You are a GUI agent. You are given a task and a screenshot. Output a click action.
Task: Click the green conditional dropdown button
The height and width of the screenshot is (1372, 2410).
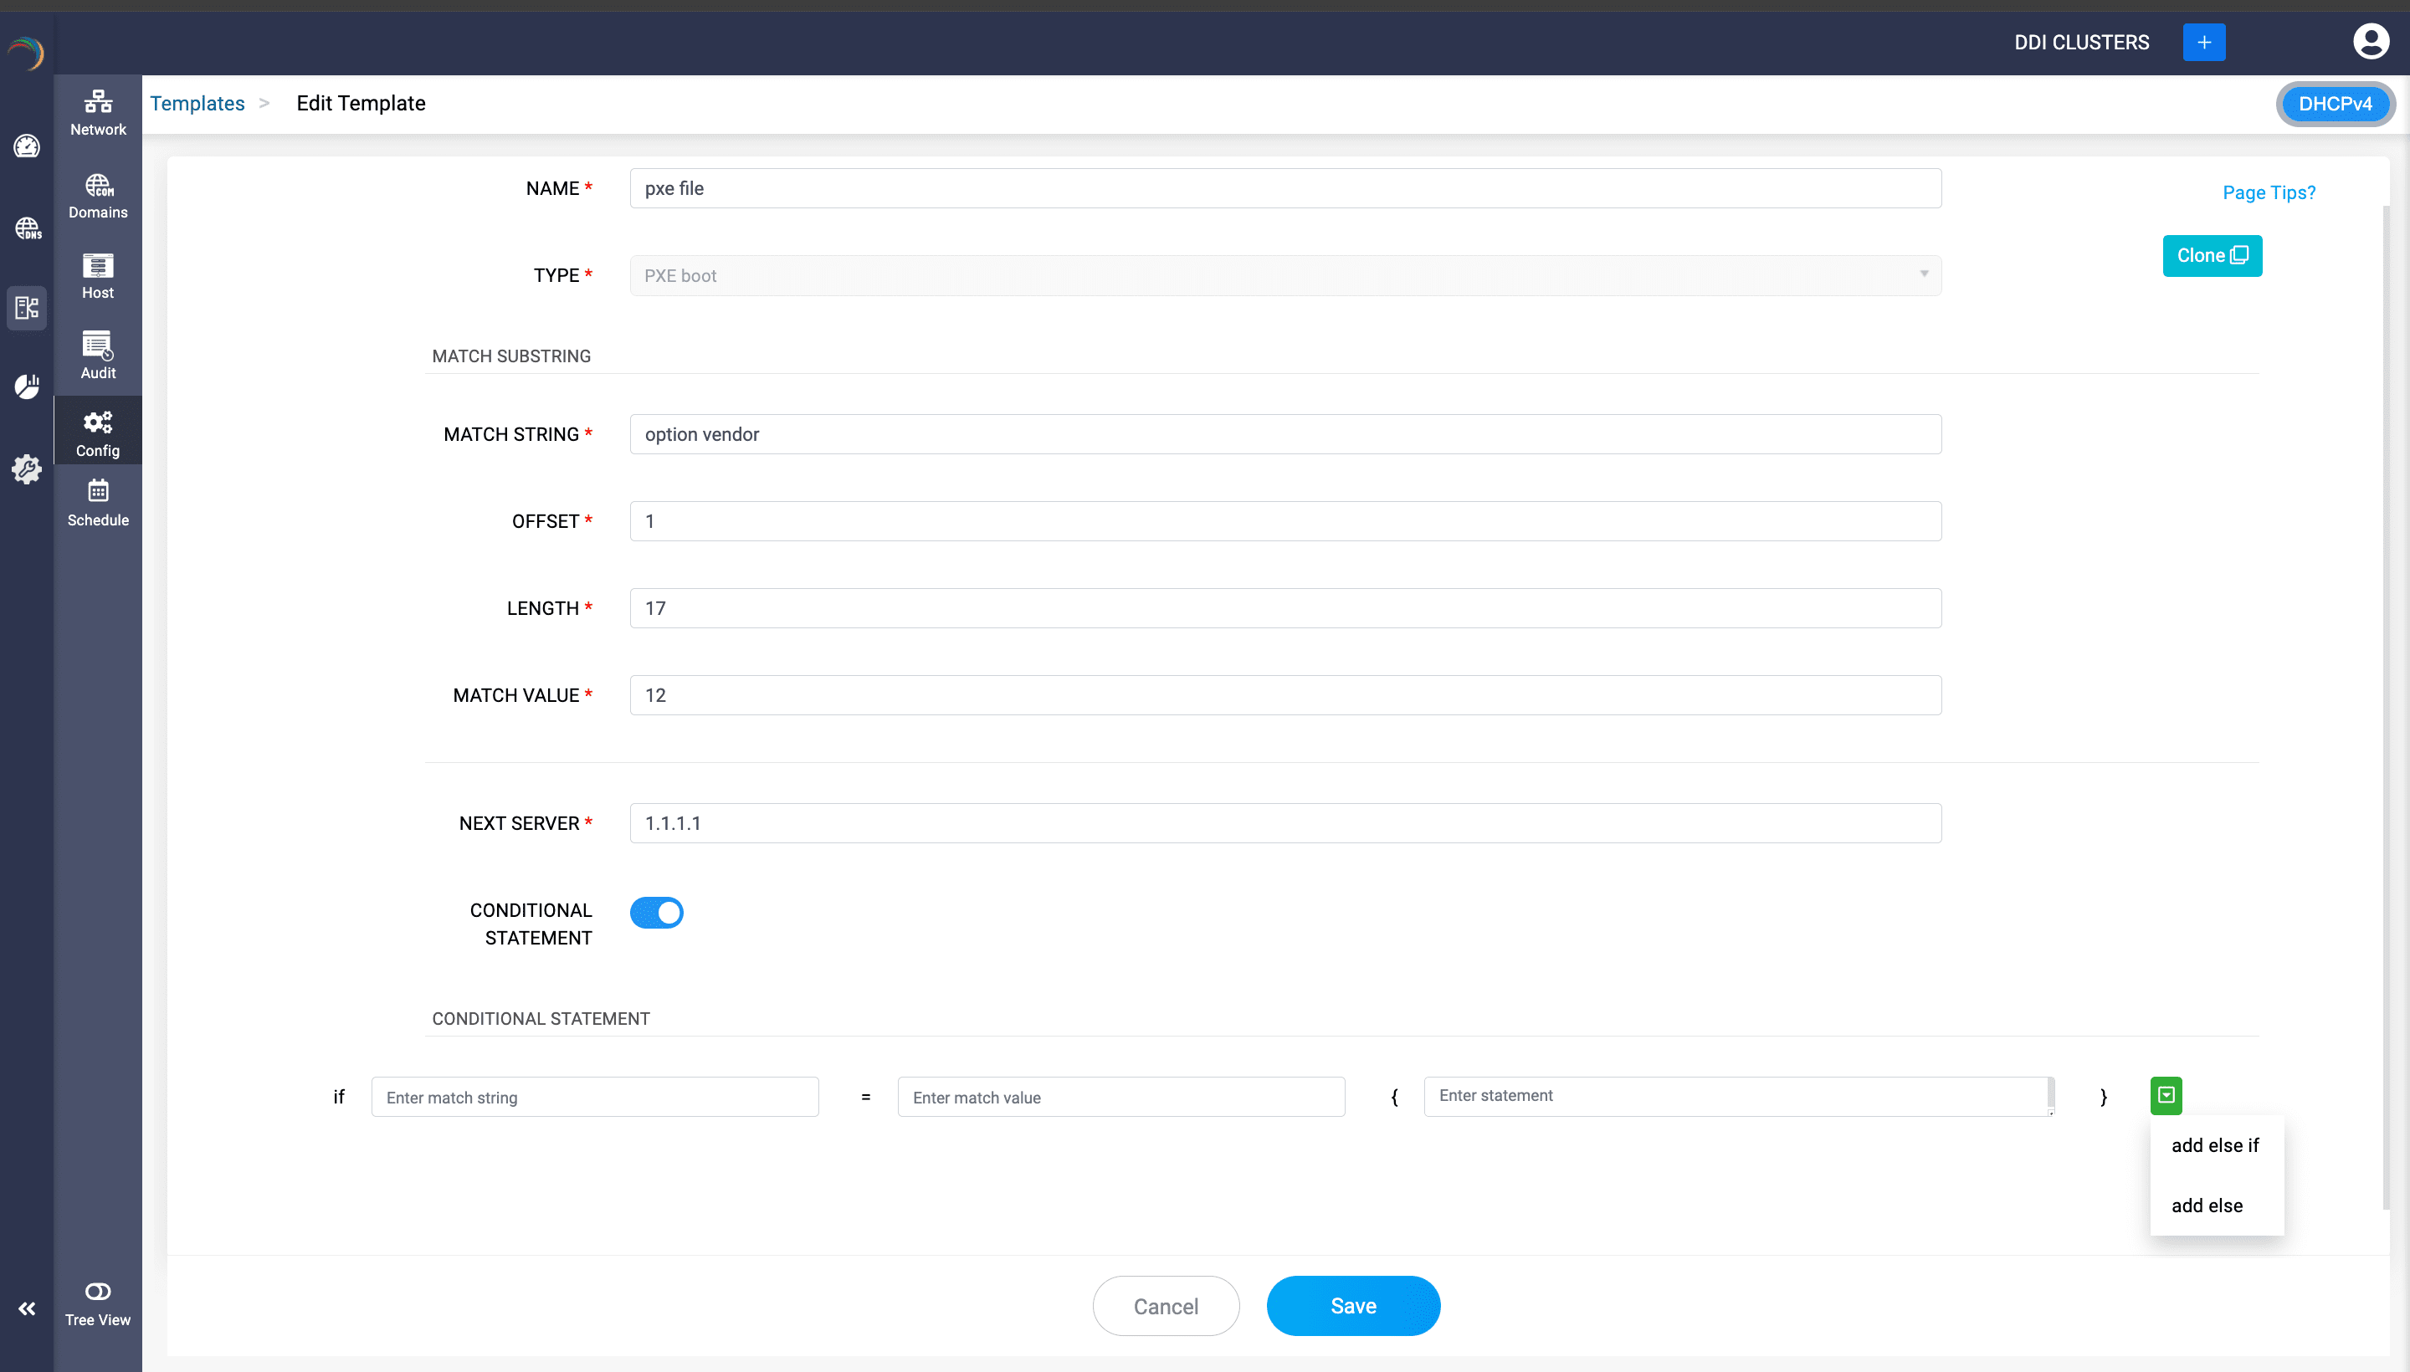click(x=2166, y=1095)
